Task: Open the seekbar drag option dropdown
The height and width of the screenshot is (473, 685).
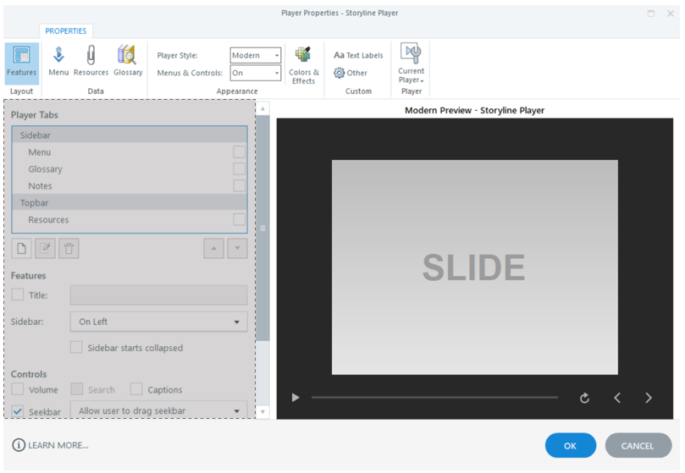Action: pos(158,410)
